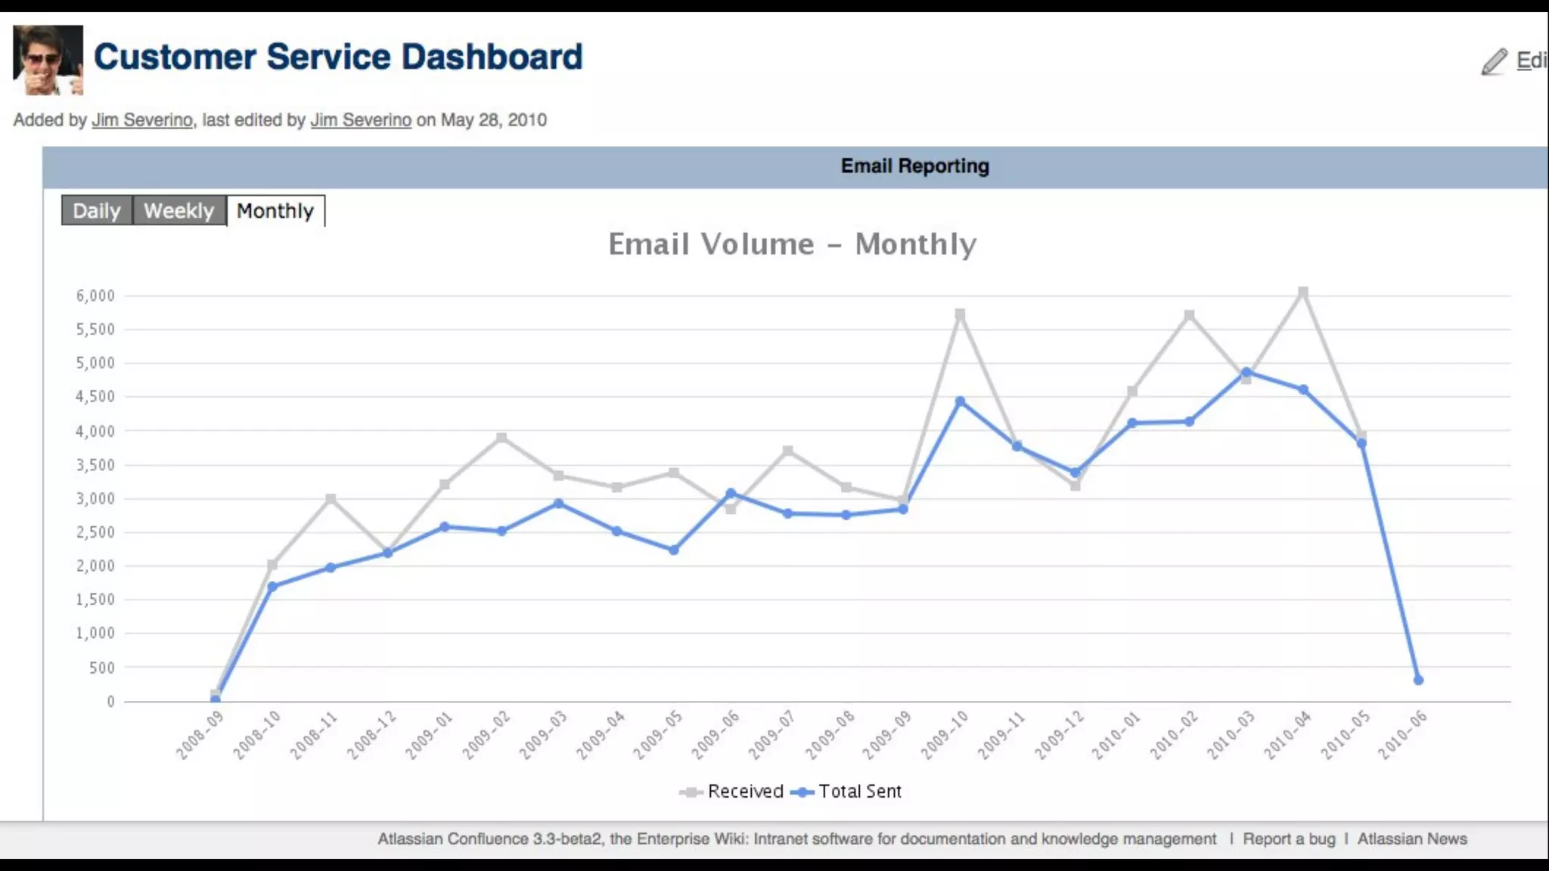Viewport: 1549px width, 871px height.
Task: Click the Email Reporting panel header
Action: coord(914,166)
